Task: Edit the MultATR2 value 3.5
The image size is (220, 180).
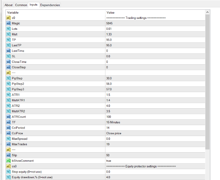Action: click(x=155, y=111)
